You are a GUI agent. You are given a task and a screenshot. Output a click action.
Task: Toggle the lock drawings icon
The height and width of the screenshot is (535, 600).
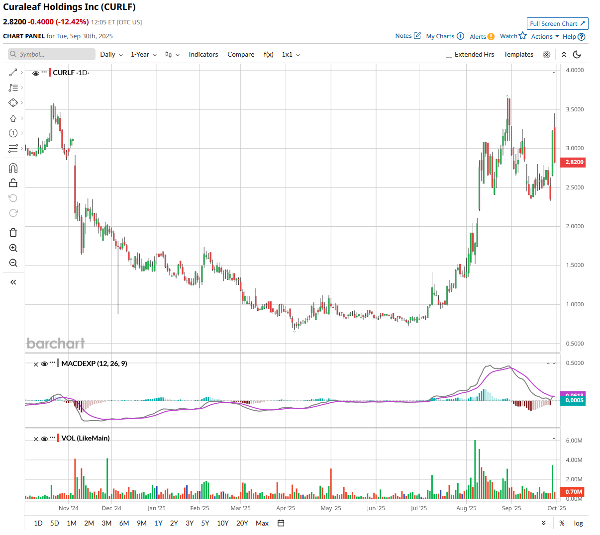[x=13, y=183]
